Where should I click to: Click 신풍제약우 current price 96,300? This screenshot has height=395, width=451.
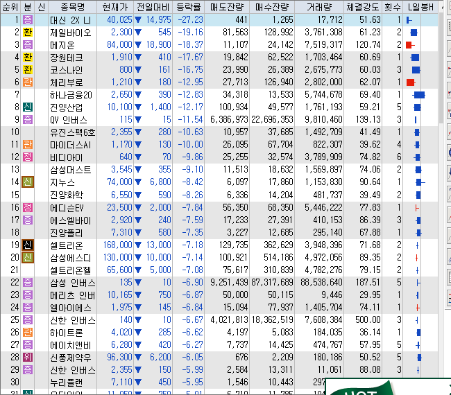pos(119,358)
